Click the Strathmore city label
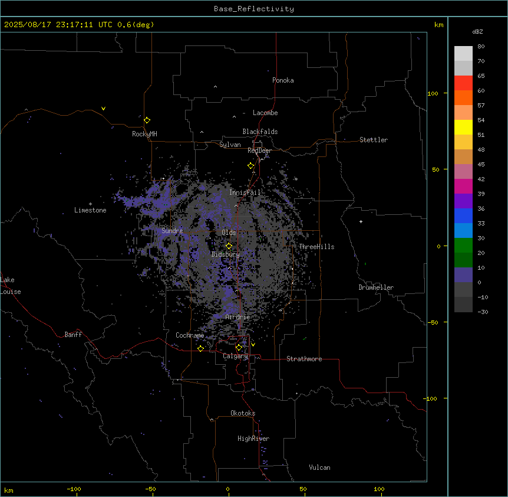Image resolution: width=508 pixels, height=497 pixels. pos(304,359)
